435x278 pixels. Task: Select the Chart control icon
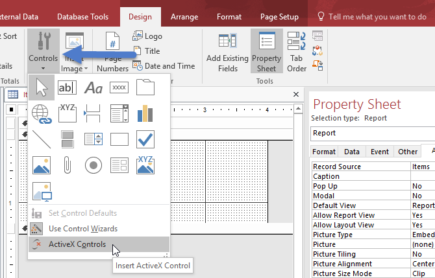(x=145, y=113)
